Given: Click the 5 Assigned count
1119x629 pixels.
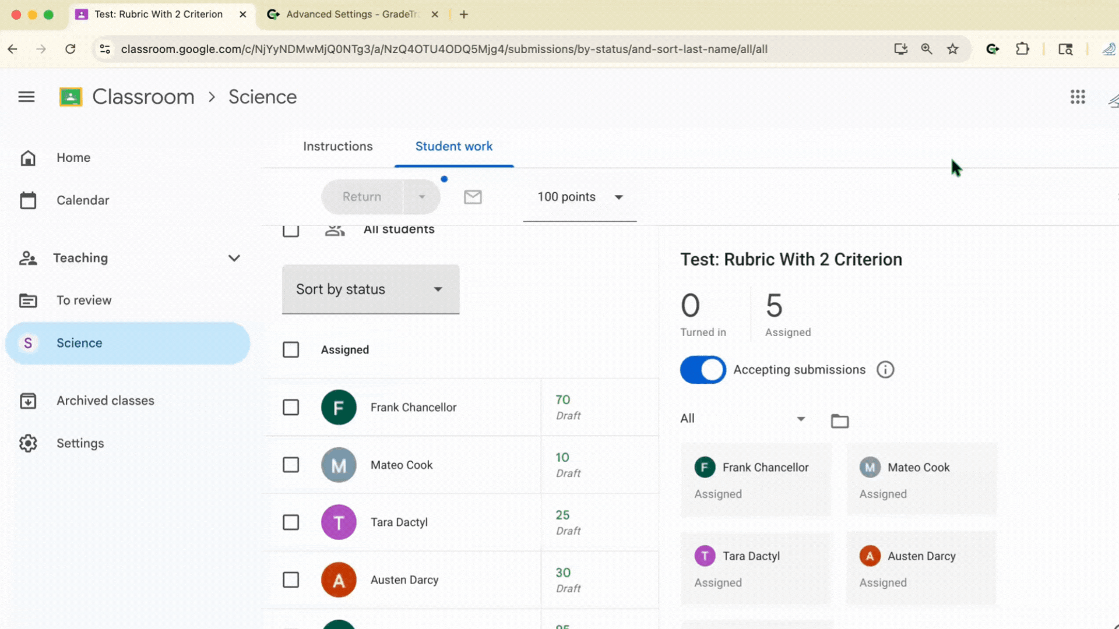Looking at the screenshot, I should (x=787, y=314).
